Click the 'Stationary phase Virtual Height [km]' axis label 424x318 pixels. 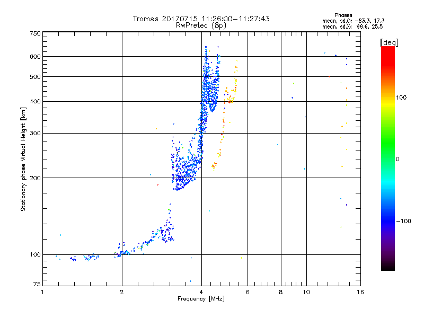(23, 159)
